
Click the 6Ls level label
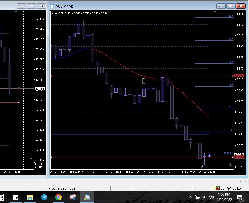[x=231, y=16]
